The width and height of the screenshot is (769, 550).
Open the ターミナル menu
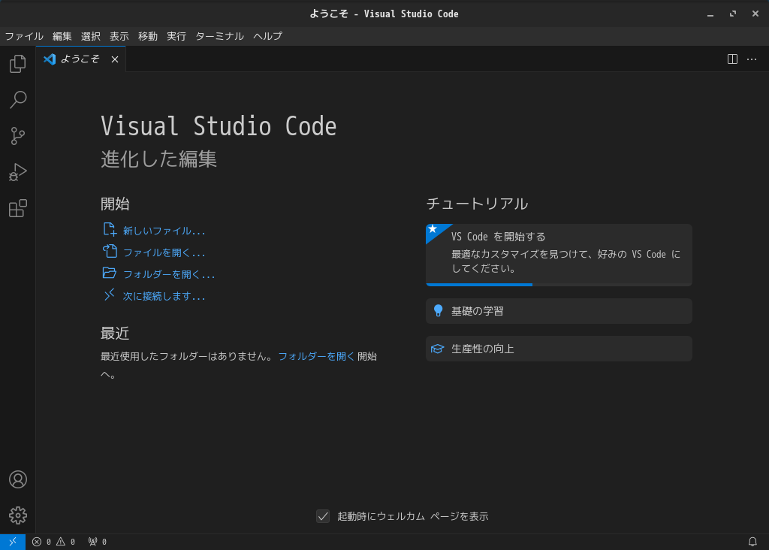(x=220, y=36)
